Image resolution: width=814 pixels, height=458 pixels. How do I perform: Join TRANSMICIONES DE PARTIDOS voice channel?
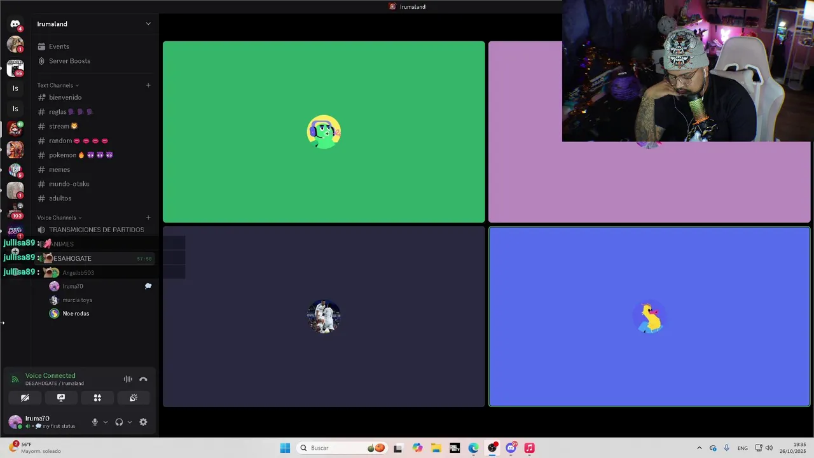click(x=95, y=230)
